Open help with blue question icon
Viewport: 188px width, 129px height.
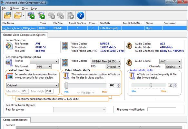coord(81,15)
